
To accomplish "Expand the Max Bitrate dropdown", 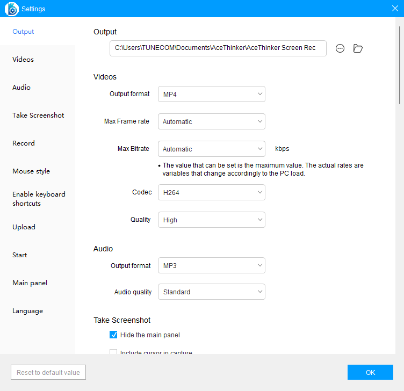I will point(212,149).
